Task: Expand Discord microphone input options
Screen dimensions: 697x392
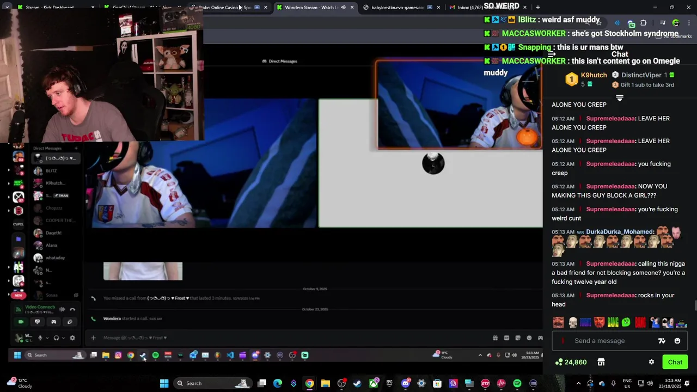Action: point(47,338)
